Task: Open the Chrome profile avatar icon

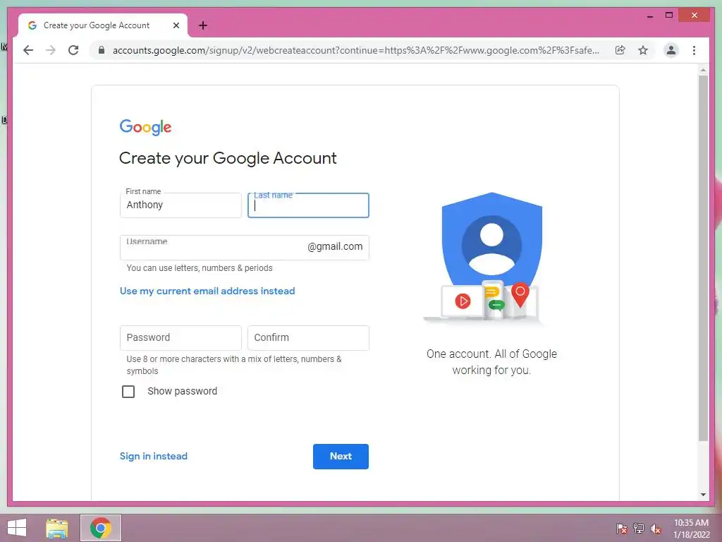Action: coord(671,50)
